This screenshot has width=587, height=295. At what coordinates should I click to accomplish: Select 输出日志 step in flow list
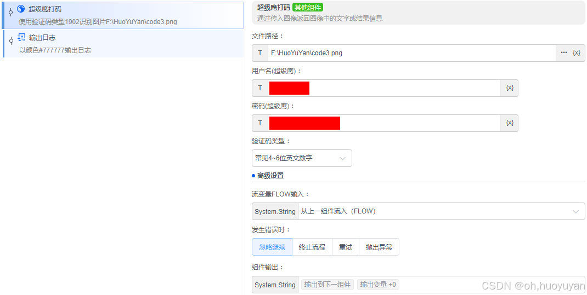[123, 44]
